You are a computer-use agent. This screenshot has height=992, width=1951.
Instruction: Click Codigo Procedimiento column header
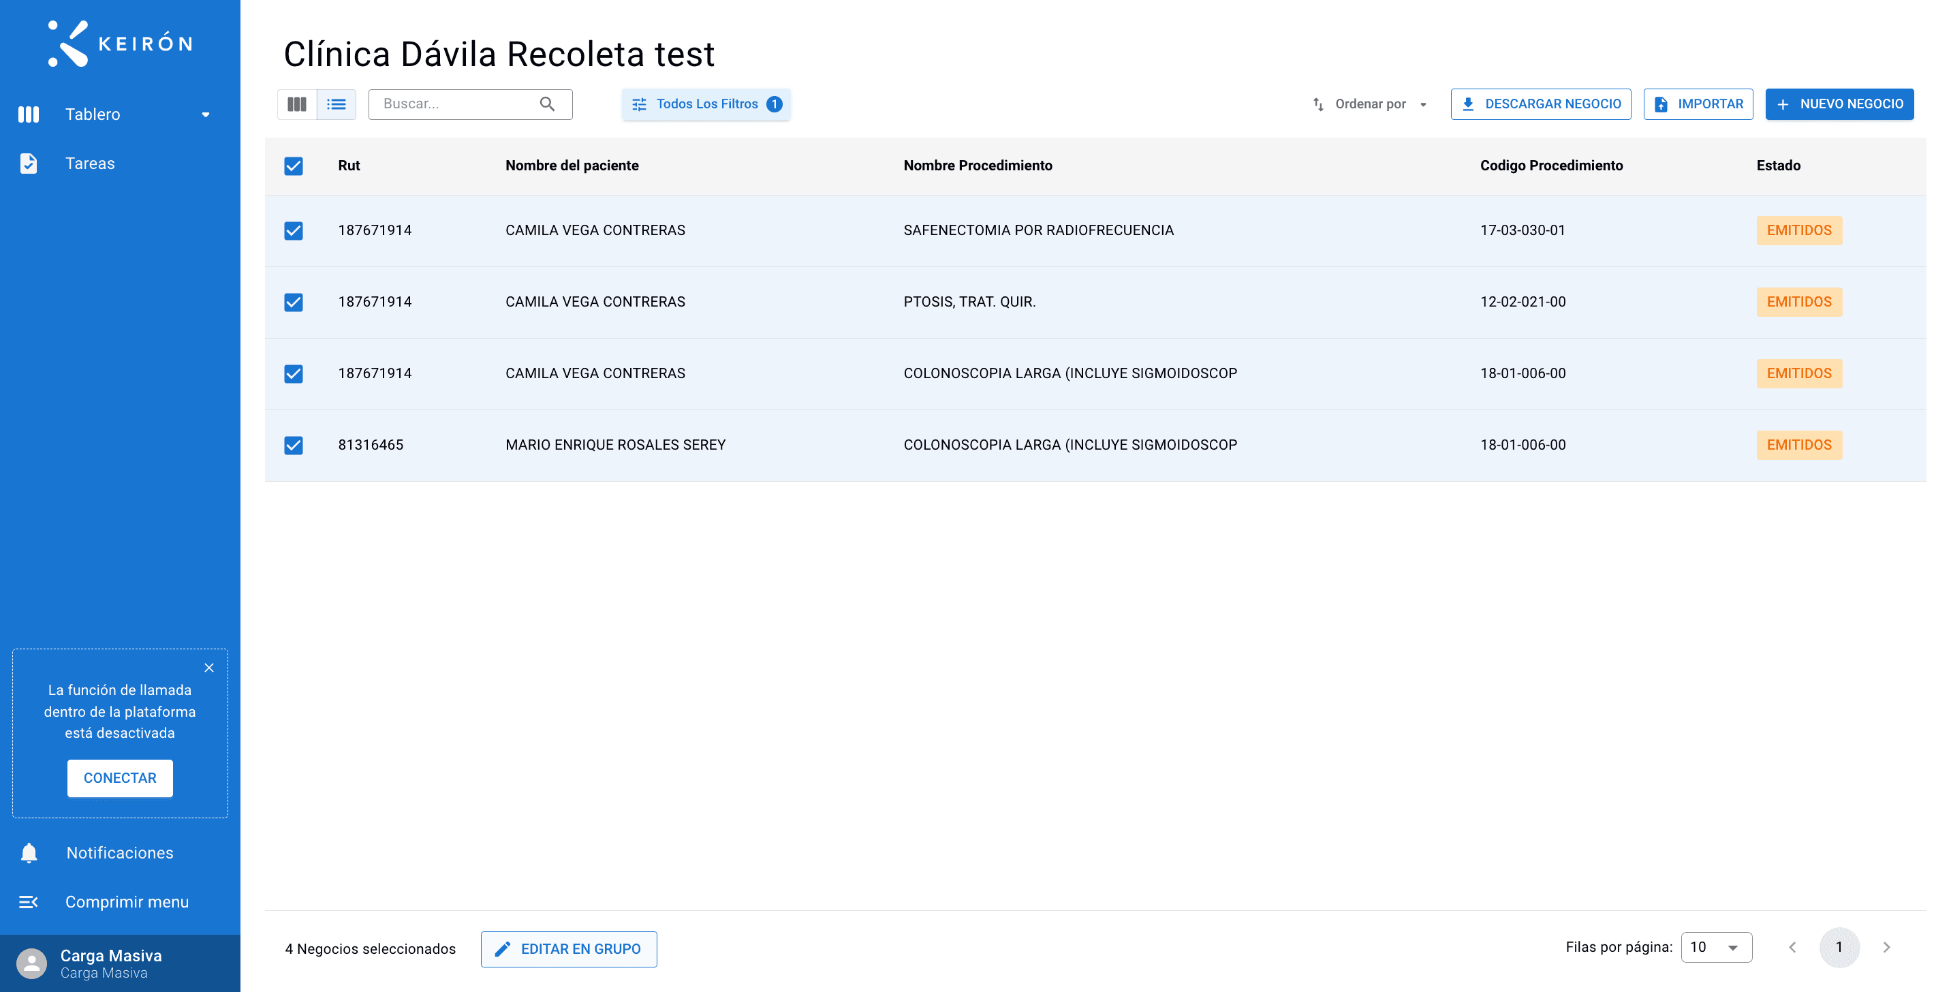(1551, 165)
